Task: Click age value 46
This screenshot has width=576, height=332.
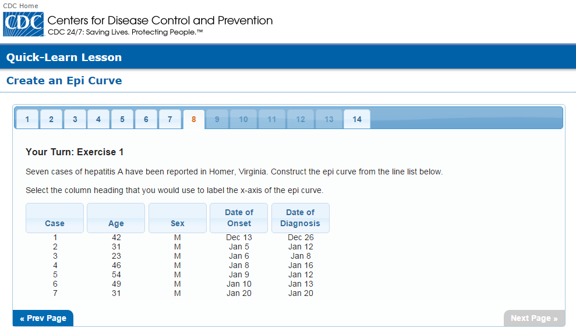Action: pos(116,265)
